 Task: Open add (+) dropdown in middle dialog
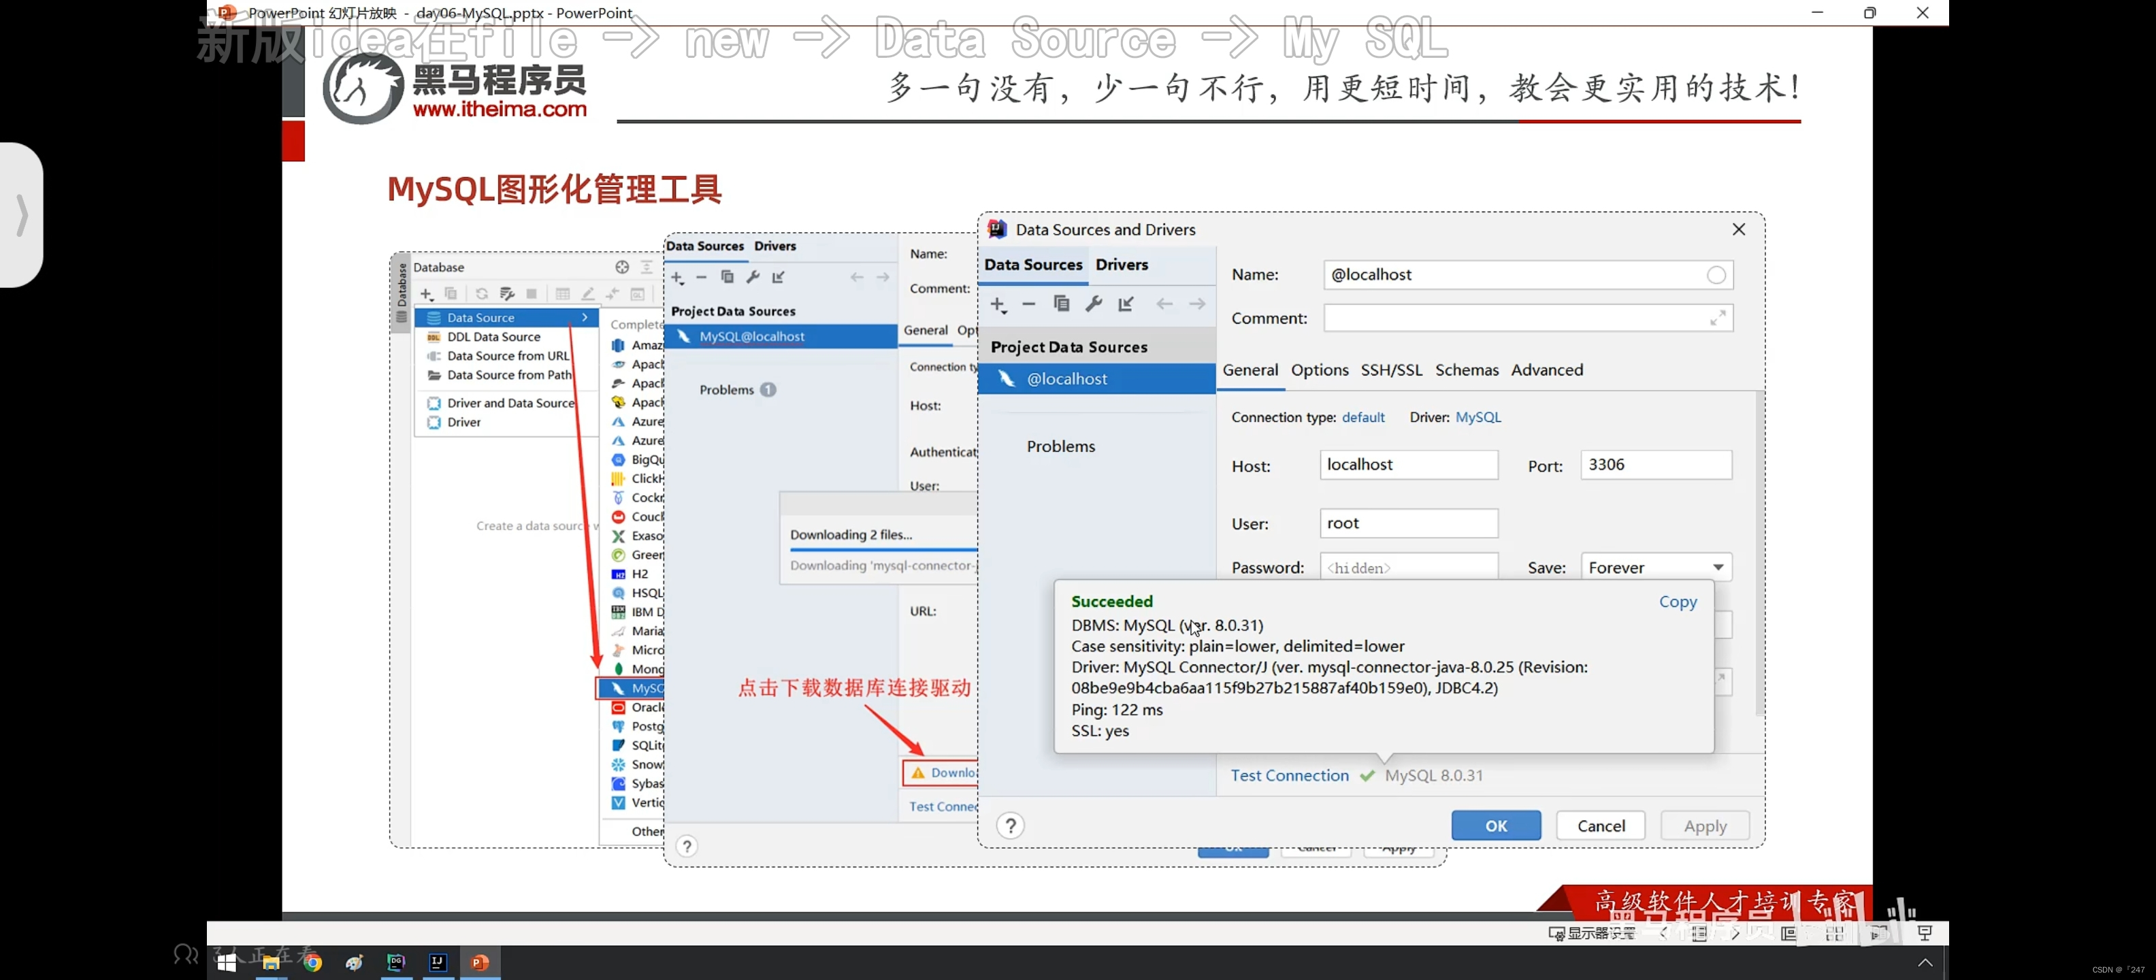pos(677,278)
